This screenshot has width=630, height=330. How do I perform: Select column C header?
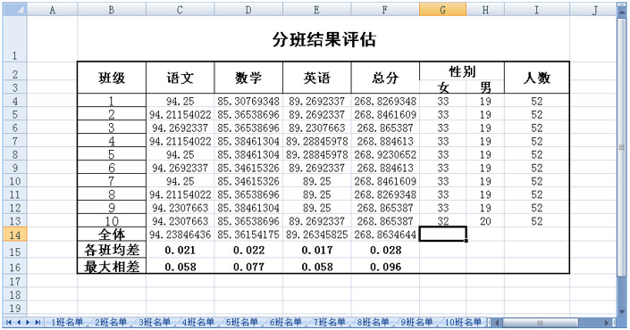click(180, 10)
